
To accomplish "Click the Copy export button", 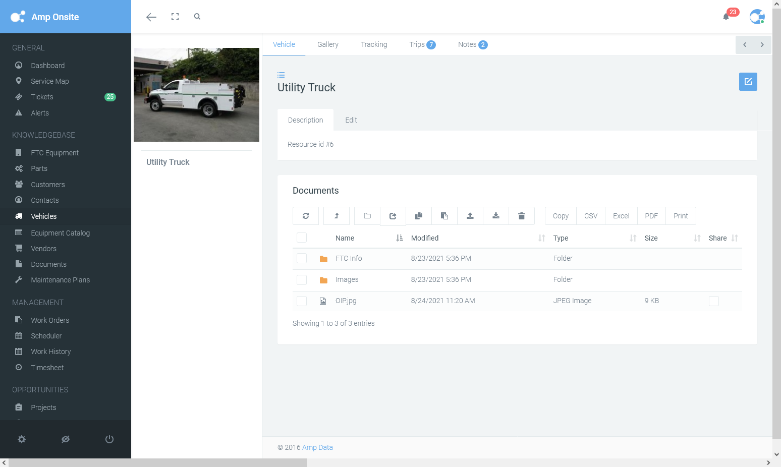I will pos(561,216).
